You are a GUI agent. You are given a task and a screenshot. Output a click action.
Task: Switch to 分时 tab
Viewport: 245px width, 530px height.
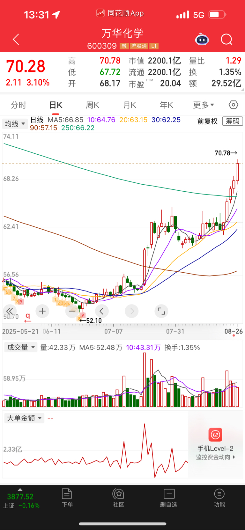pos(19,105)
